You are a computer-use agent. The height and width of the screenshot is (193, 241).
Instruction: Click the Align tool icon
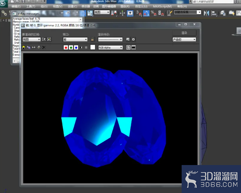click(214, 13)
